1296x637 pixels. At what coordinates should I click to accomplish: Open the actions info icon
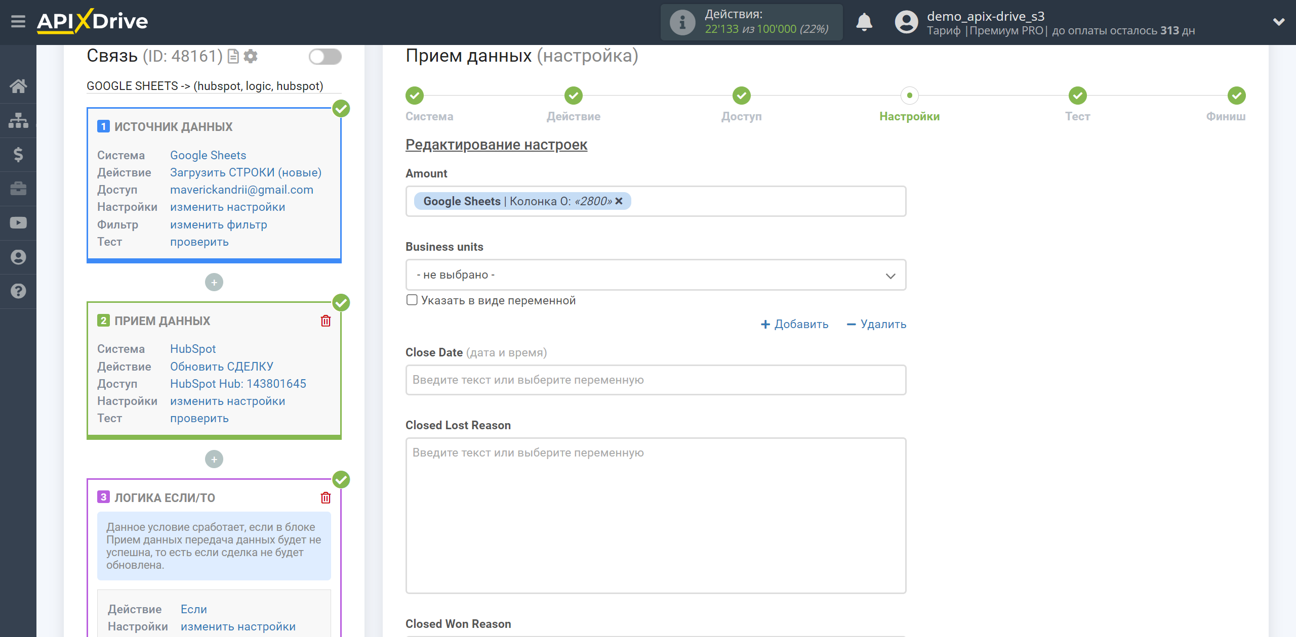click(x=682, y=22)
